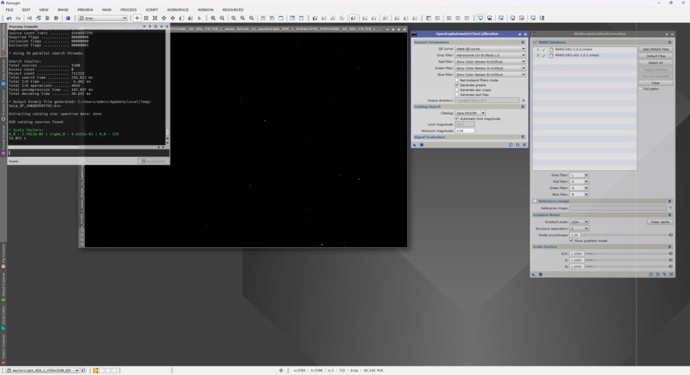Adjust G scale factor slider
The width and height of the screenshot is (690, 375).
tap(627, 261)
